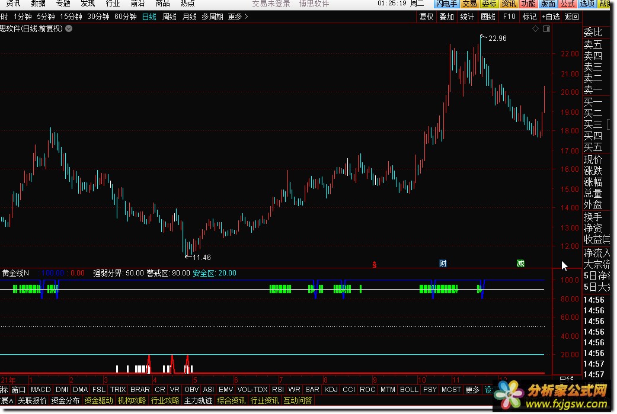Screen dimensions: 617x414
Task: Open 发现 menu
Action: (88, 4)
